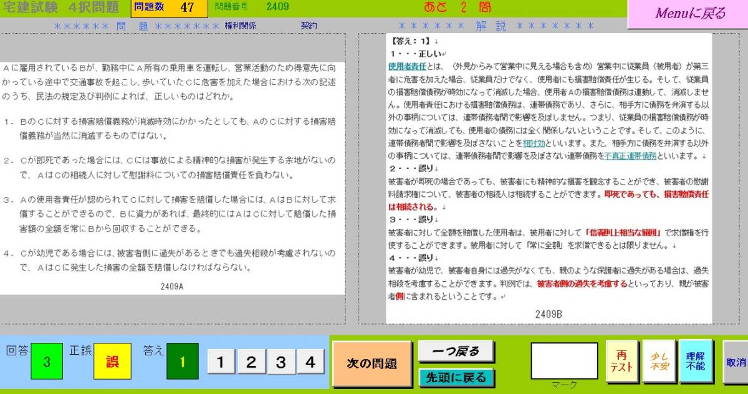The width and height of the screenshot is (748, 394).
Task: Click the 問題数 47 yellow field
Action: (x=170, y=8)
